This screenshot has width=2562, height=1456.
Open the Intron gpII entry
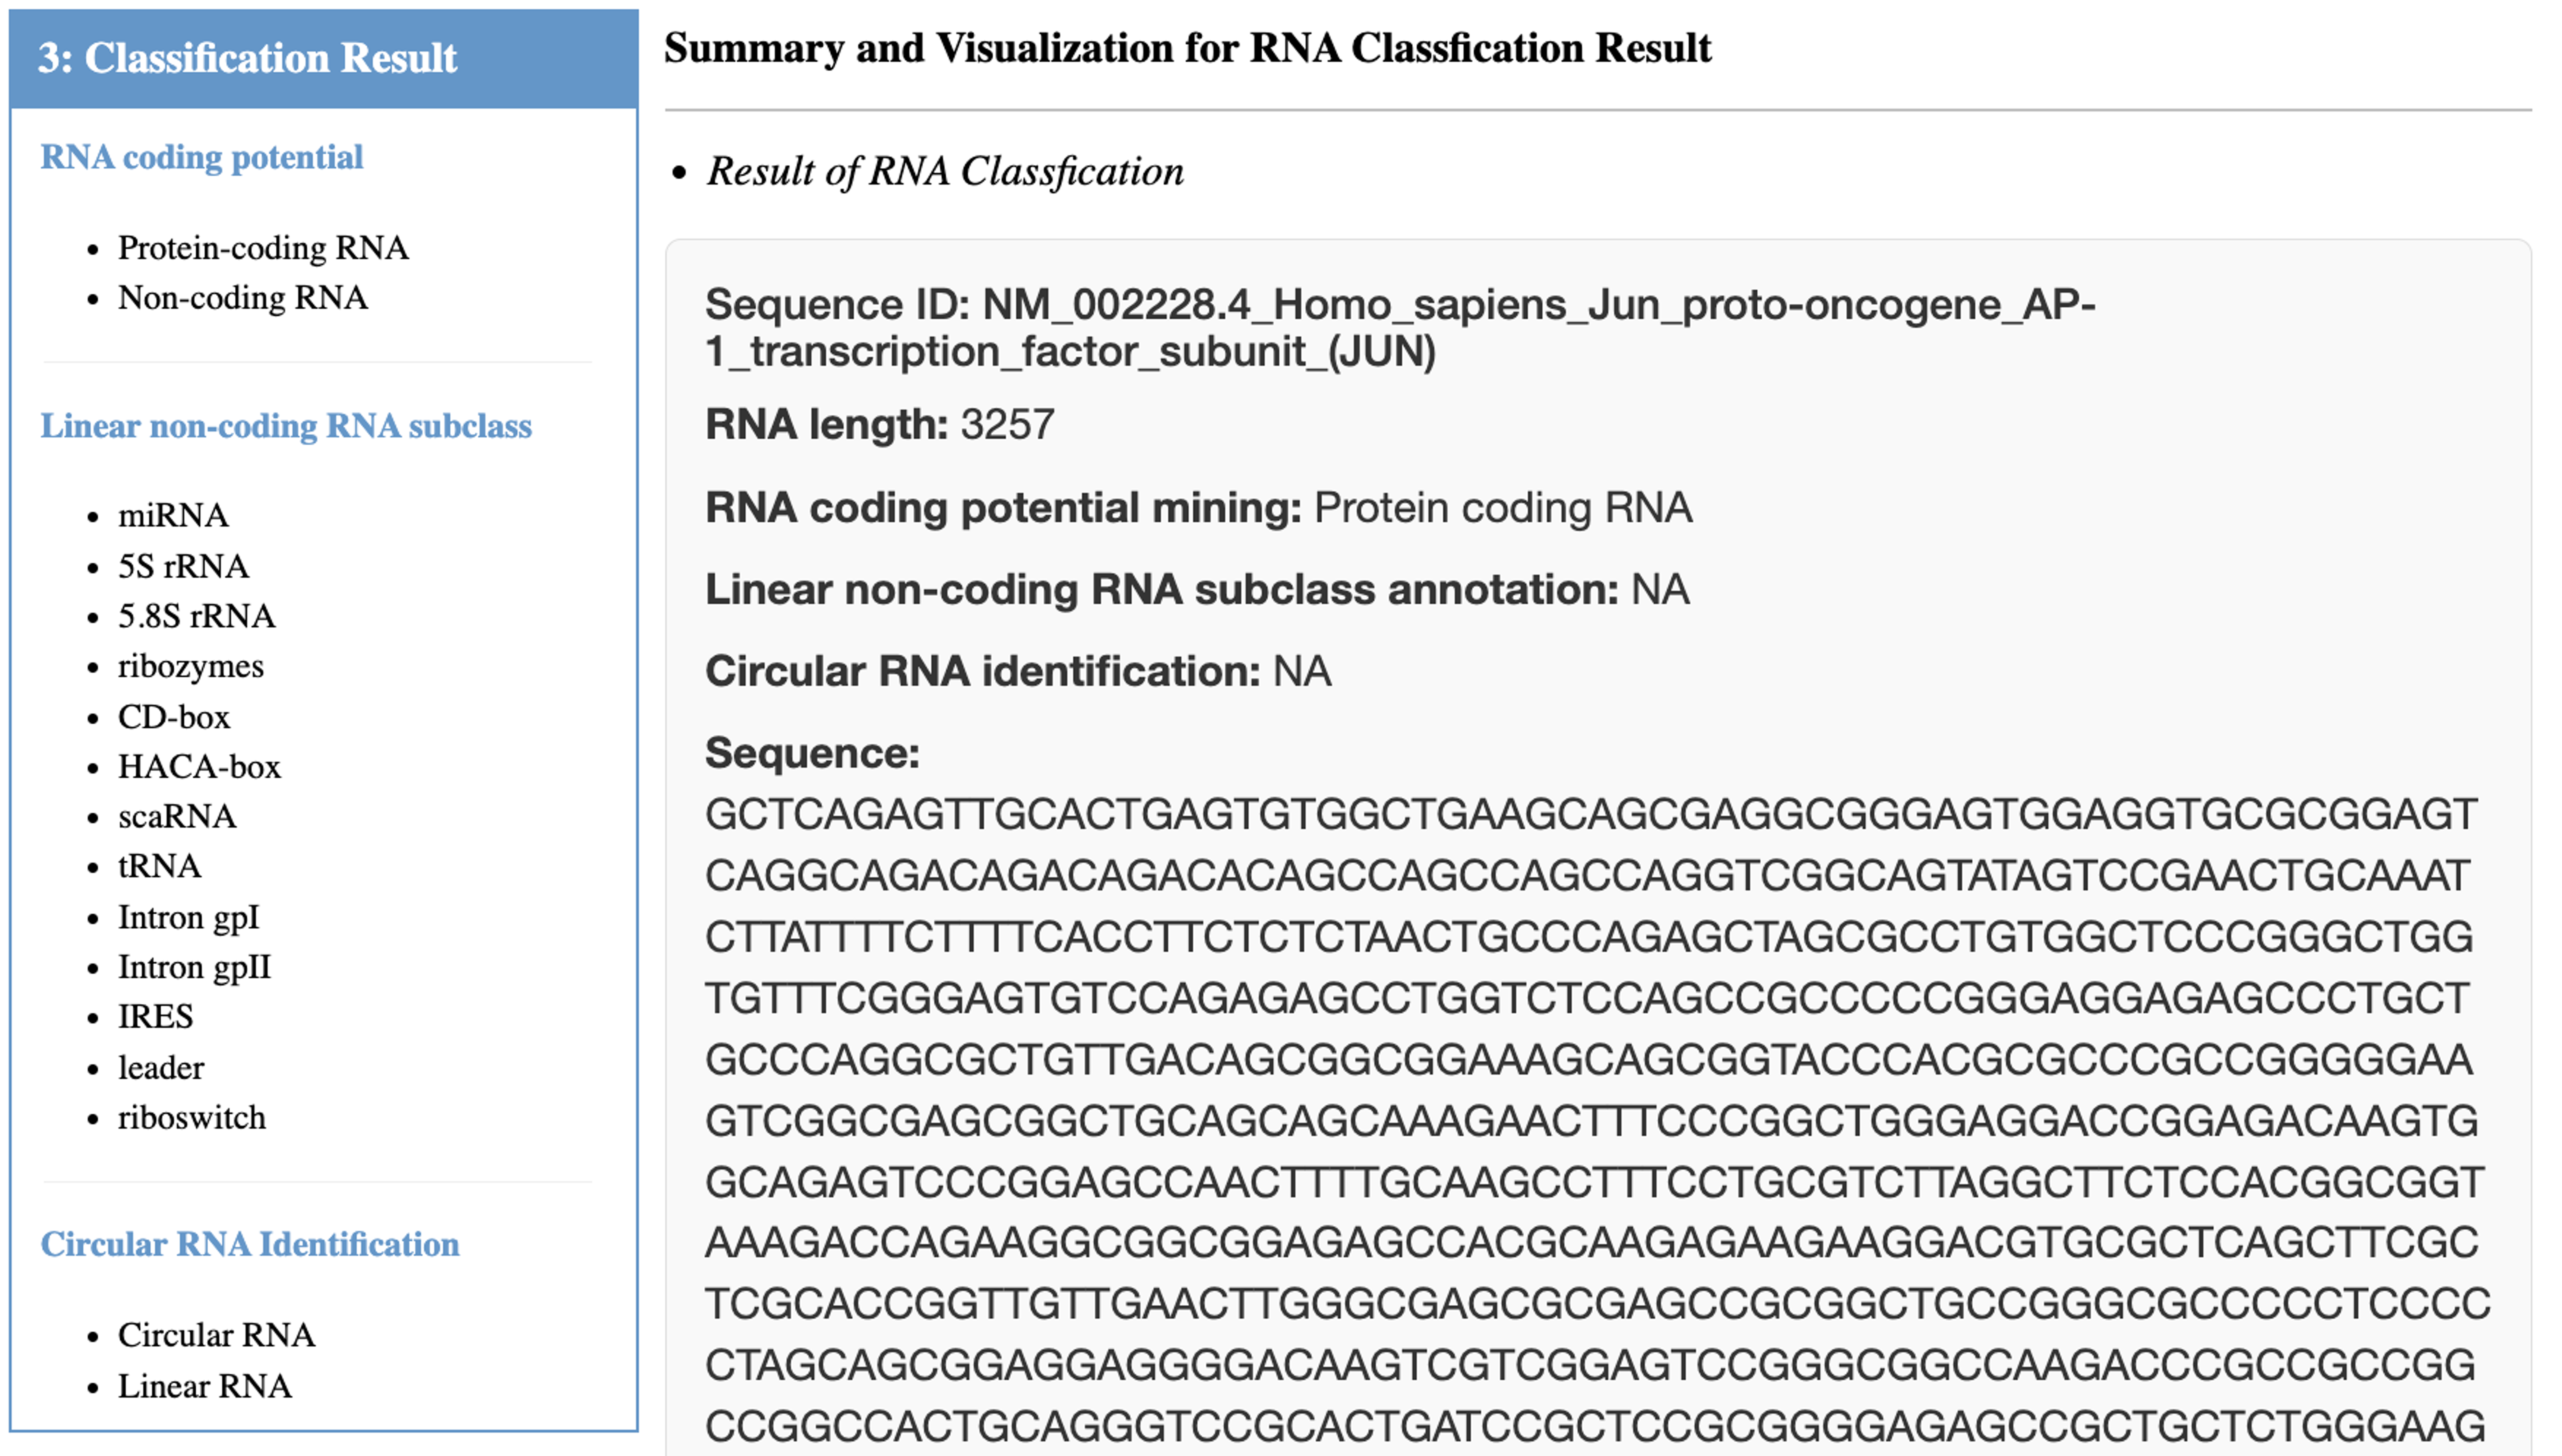click(194, 967)
